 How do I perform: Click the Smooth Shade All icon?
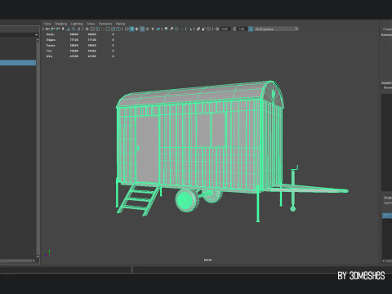tap(131, 29)
